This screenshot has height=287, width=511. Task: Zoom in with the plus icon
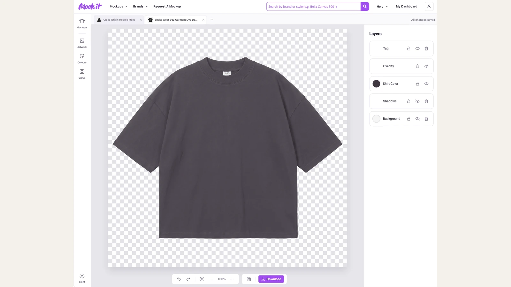232,279
